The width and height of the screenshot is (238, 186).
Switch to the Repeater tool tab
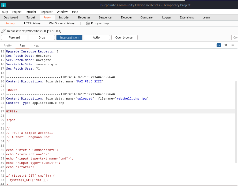[x=84, y=17]
